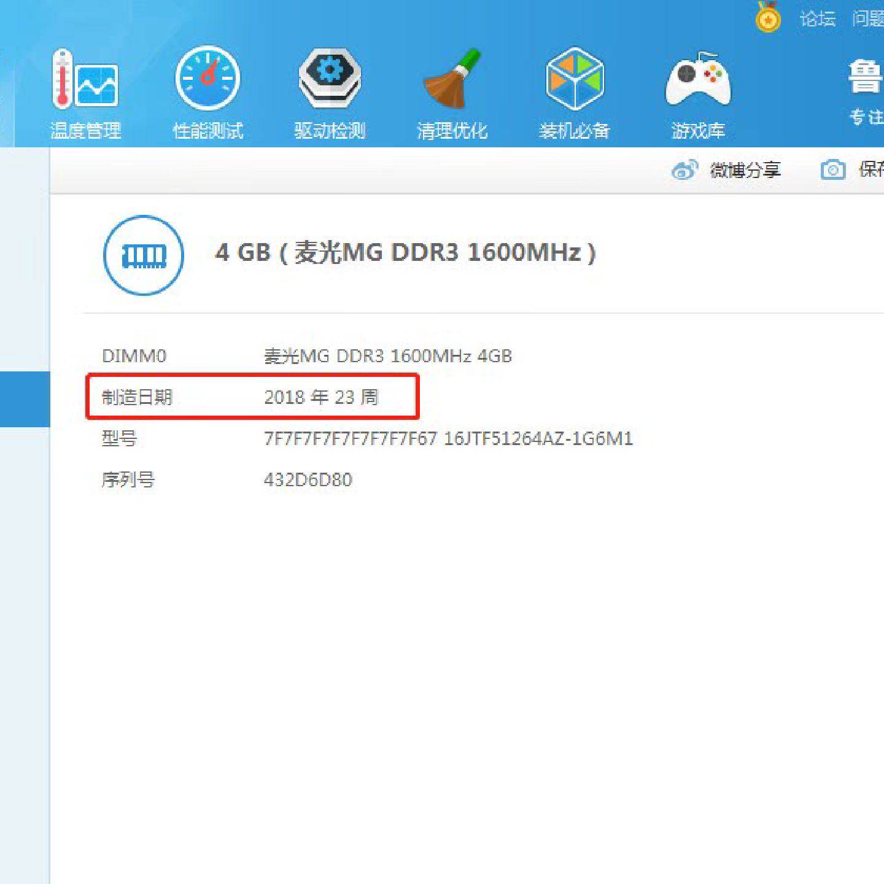
Task: Open 装机必备 essential software cube icon
Action: click(x=575, y=79)
